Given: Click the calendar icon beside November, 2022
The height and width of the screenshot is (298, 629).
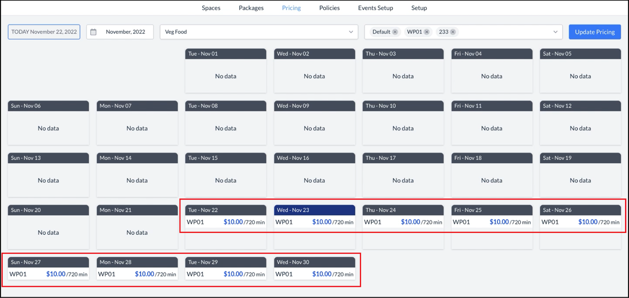Looking at the screenshot, I should 94,32.
